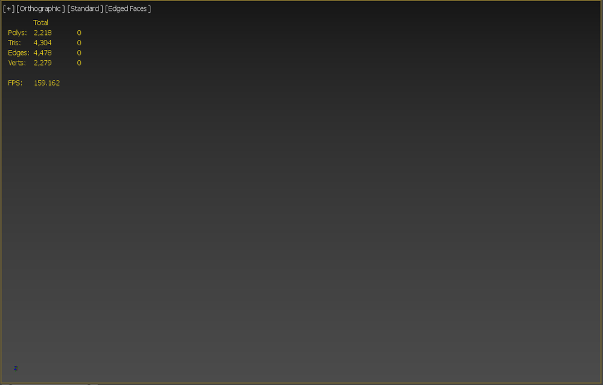The image size is (603, 385).
Task: Click the Polys label in statistics
Action: pos(18,33)
